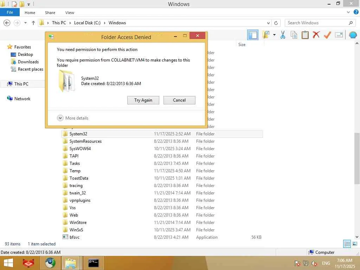Click the Search Windows input field
This screenshot has height=270, width=360.
tap(320, 23)
